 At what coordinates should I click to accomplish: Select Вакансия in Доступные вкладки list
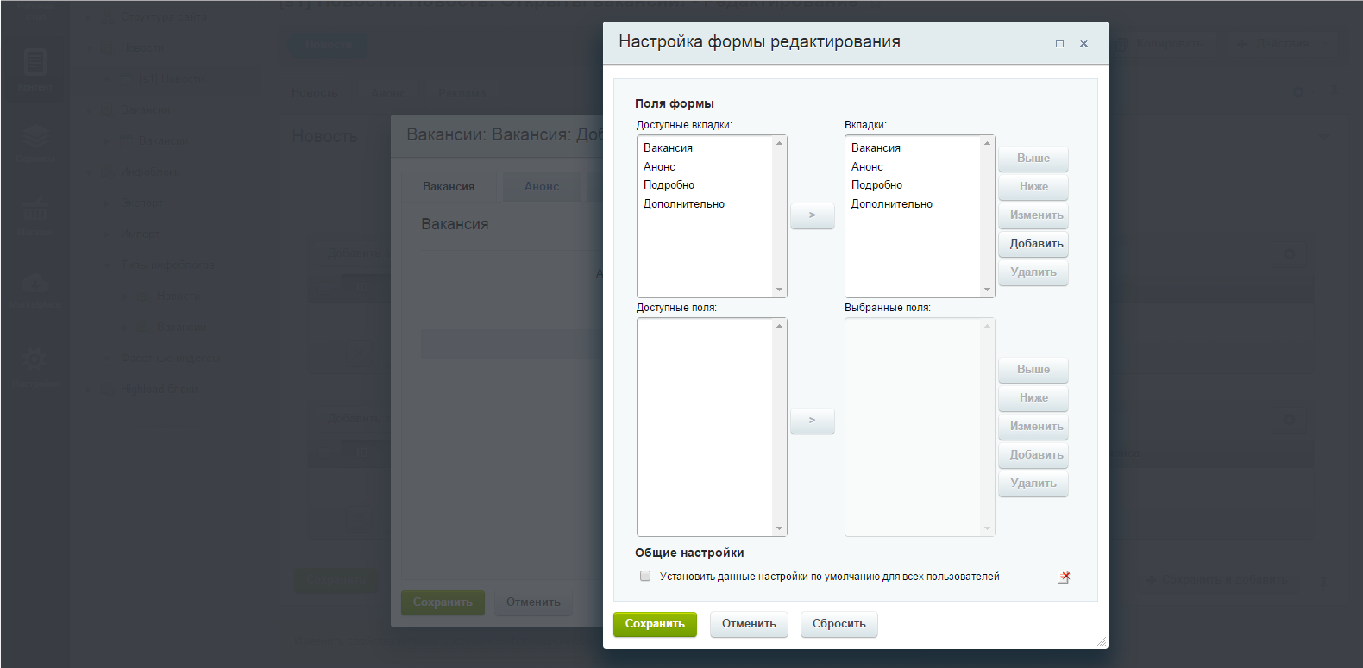pos(668,148)
